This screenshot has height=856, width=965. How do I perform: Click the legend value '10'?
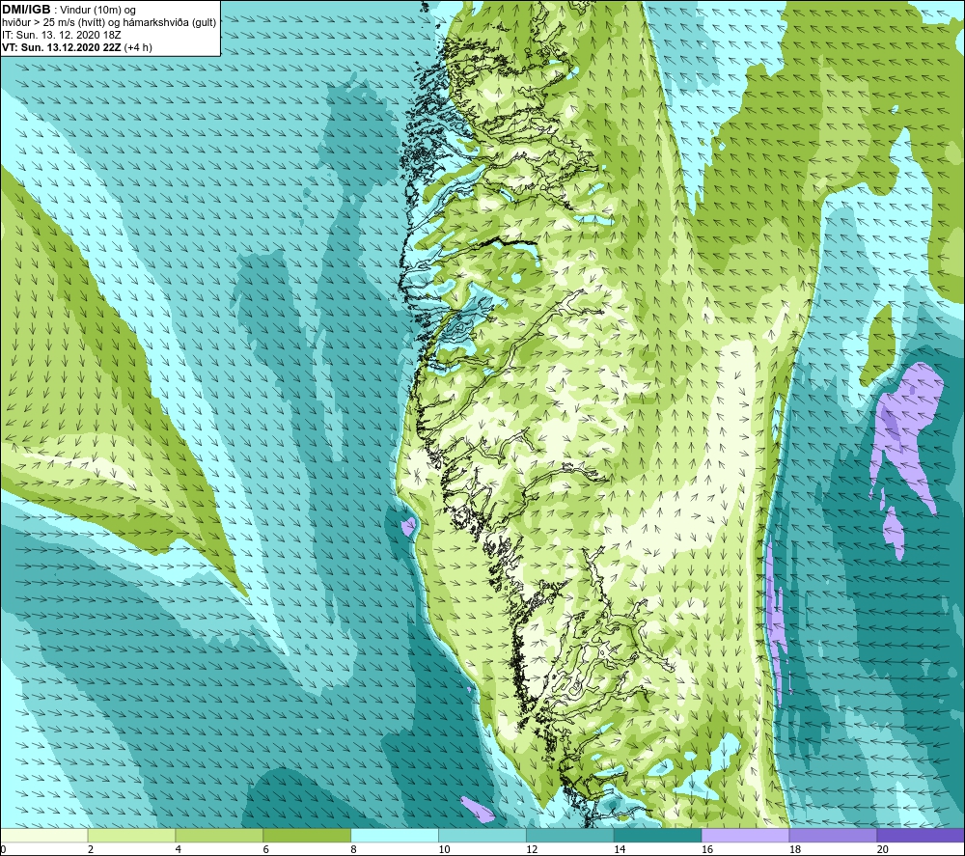click(444, 849)
